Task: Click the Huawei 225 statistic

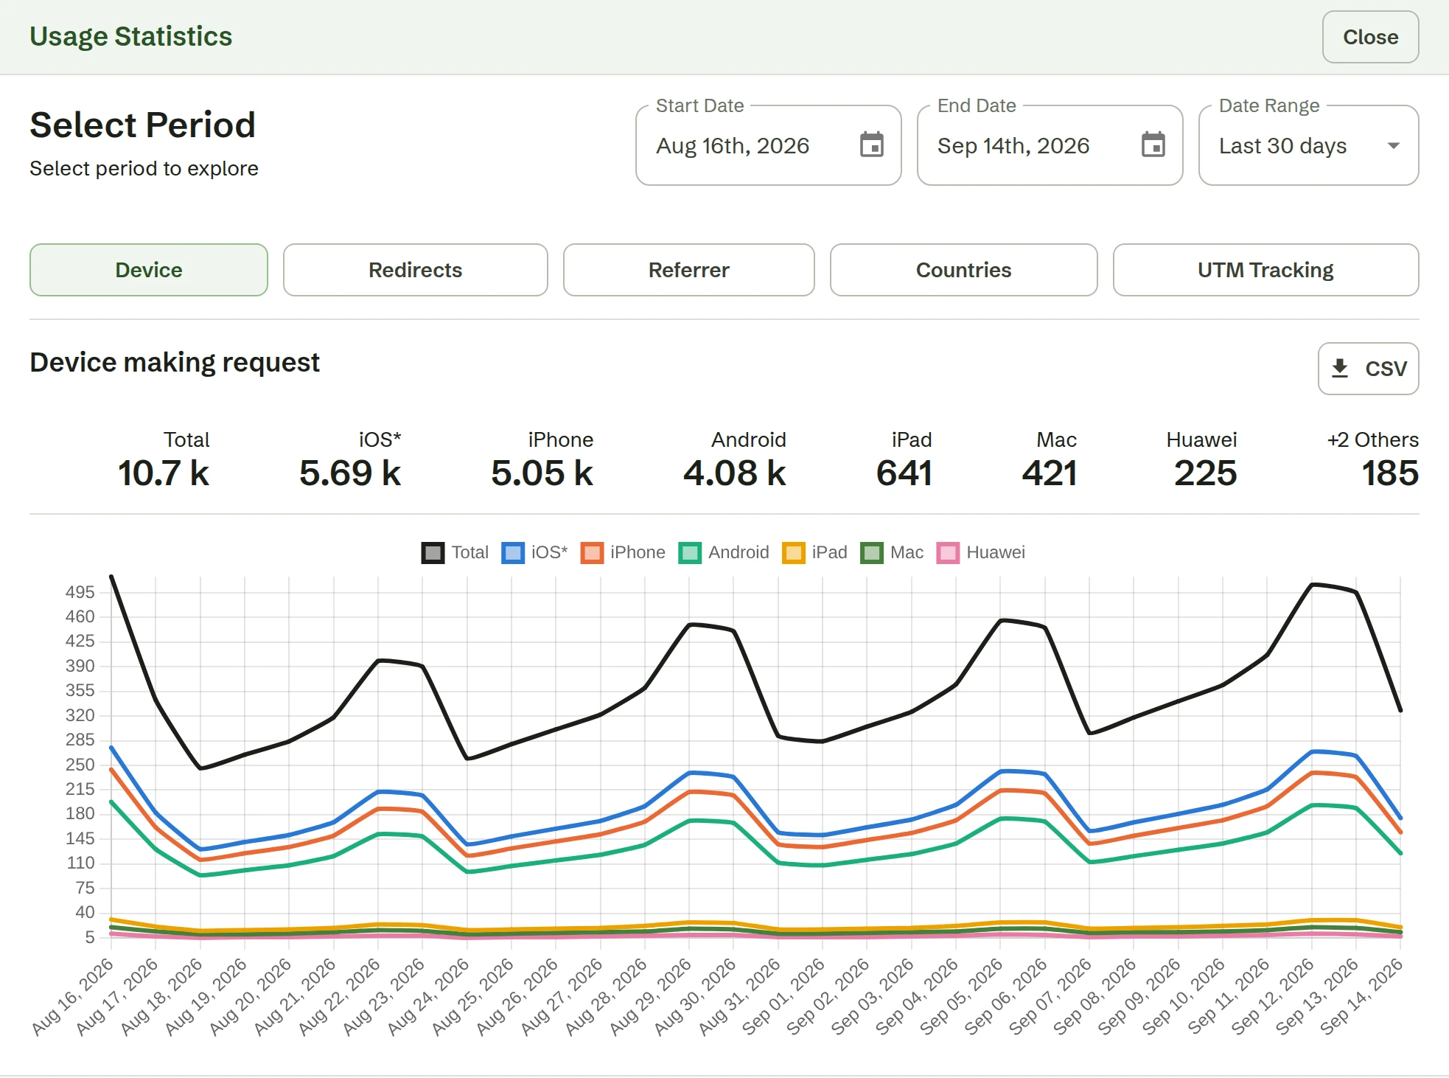Action: [x=1202, y=460]
